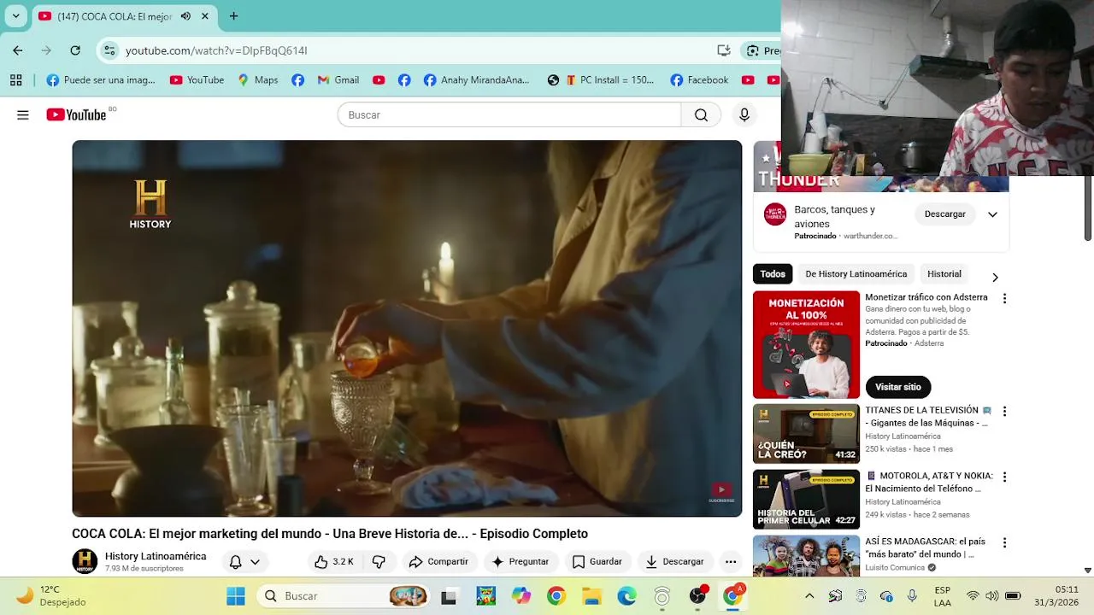Launch File Explorer from taskbar

point(591,596)
